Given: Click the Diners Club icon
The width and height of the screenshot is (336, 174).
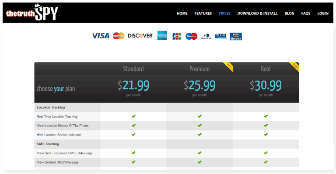Looking at the screenshot, I should point(206,36).
